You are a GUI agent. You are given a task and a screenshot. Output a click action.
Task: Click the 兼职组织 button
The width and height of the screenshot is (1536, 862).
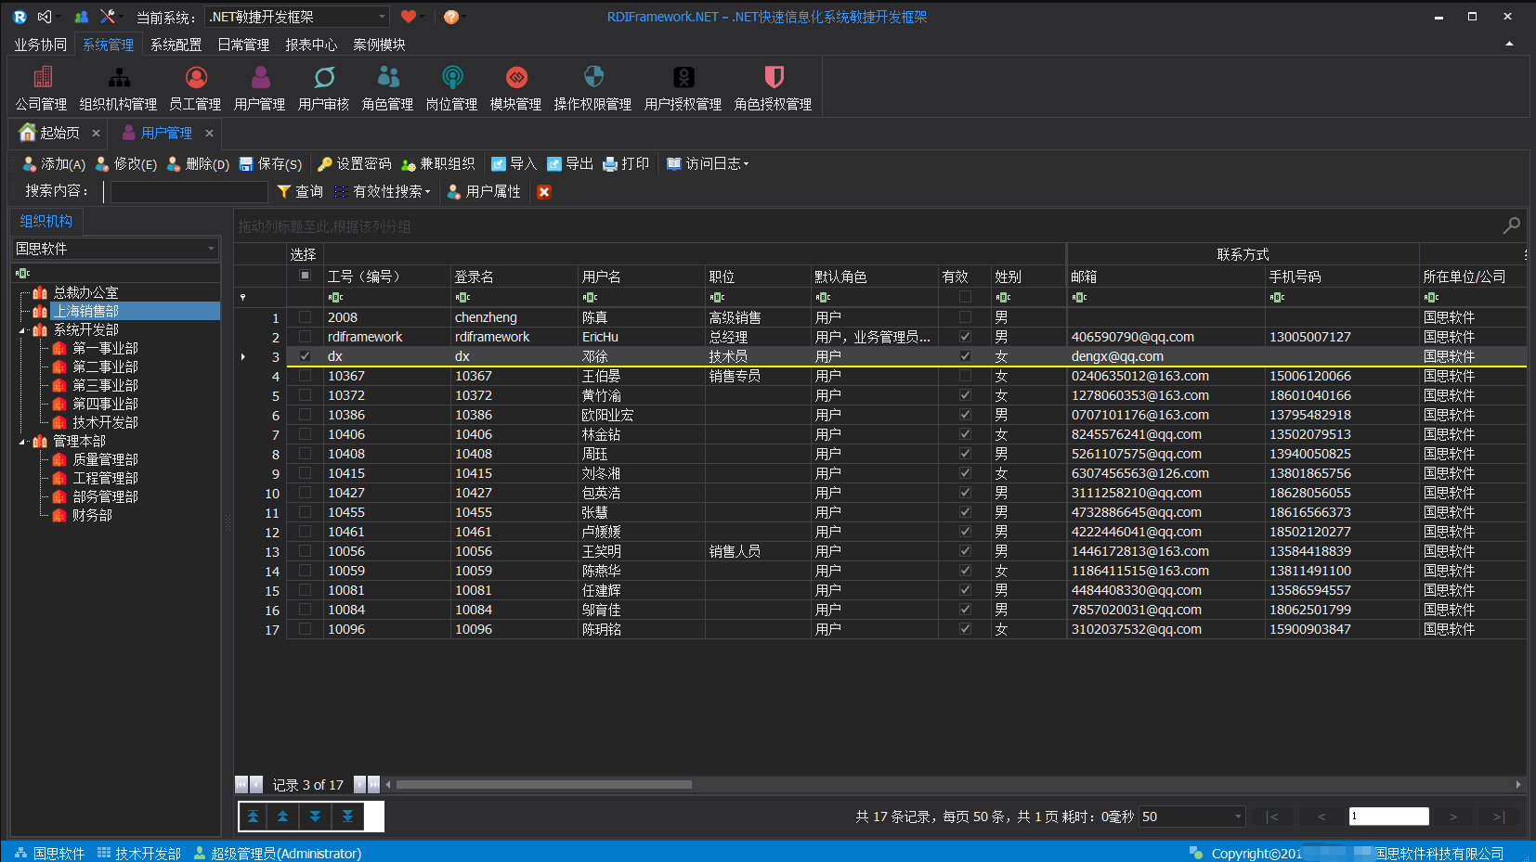[440, 163]
